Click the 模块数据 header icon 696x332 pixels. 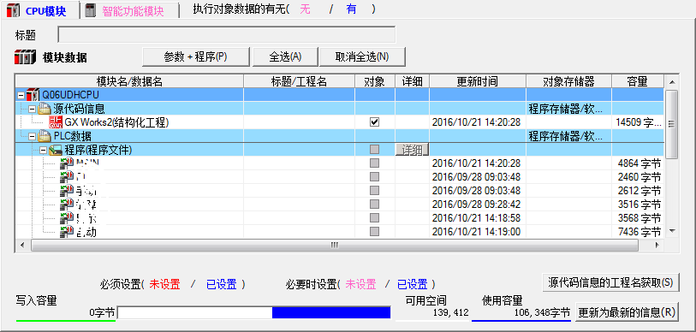coord(26,57)
